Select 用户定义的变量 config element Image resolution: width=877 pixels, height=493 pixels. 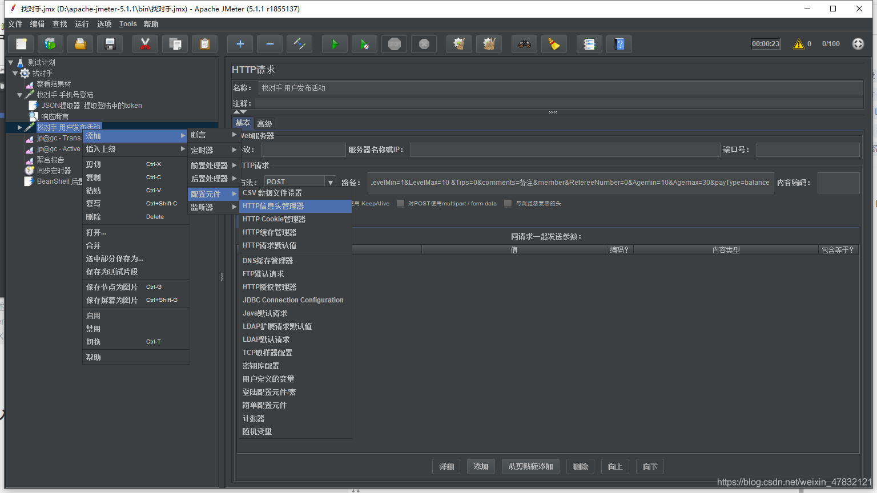tap(296, 379)
